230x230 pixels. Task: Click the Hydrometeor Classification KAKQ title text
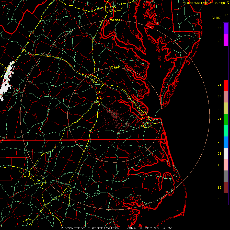pos(116,228)
